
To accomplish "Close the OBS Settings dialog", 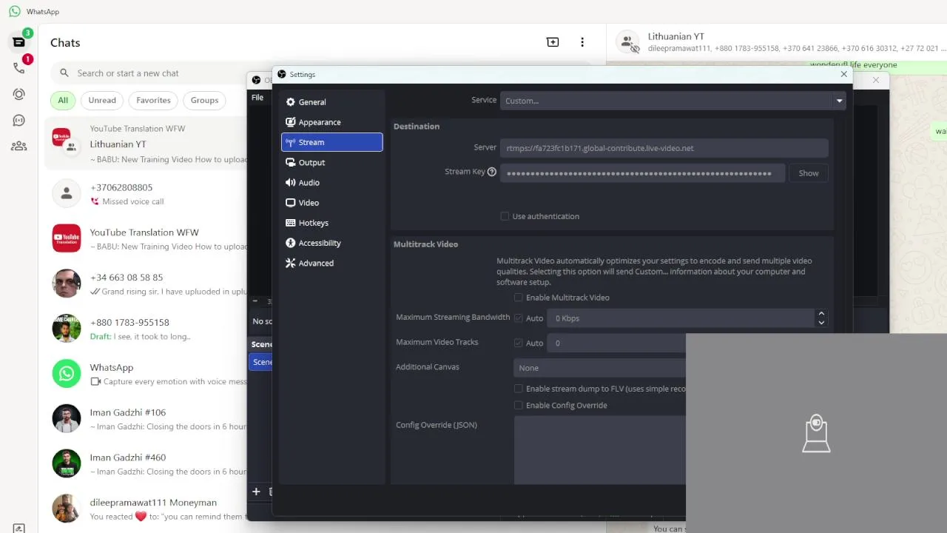I will click(843, 74).
